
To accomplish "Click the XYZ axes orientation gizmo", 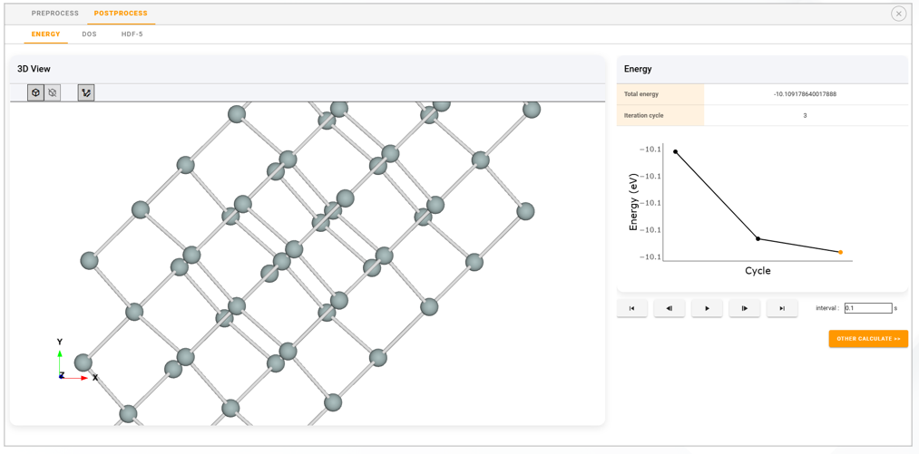I will 73,362.
